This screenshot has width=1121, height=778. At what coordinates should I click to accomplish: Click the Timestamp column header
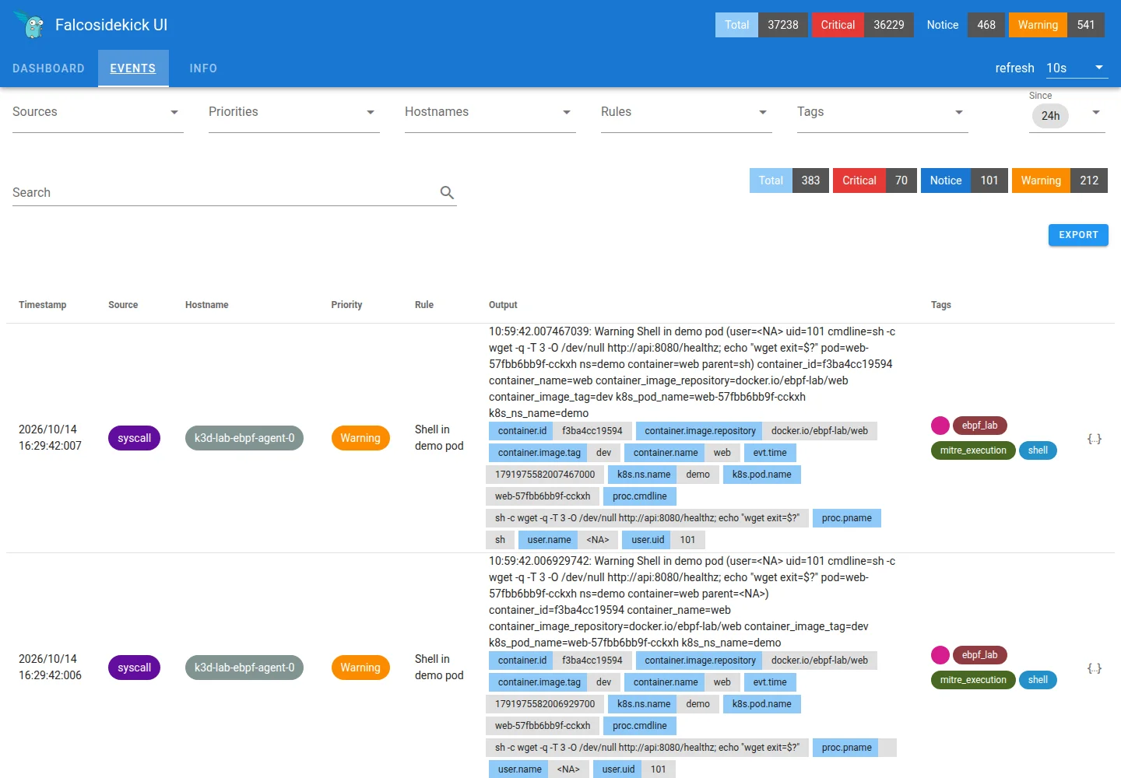43,305
